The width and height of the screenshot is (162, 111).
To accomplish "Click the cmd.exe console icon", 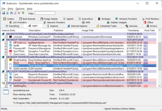I will point(11,37).
